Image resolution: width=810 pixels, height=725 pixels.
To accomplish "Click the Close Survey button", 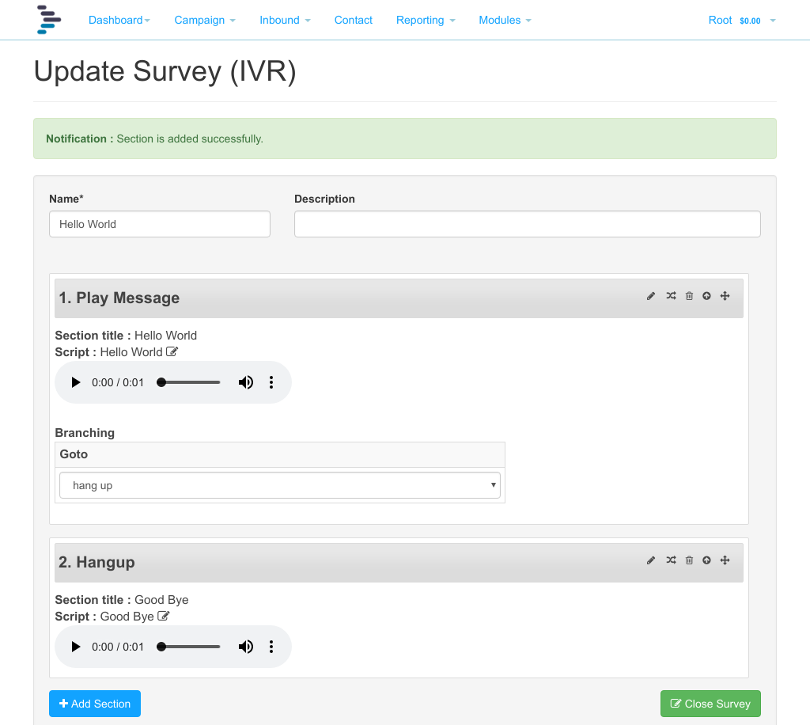I will tap(710, 704).
